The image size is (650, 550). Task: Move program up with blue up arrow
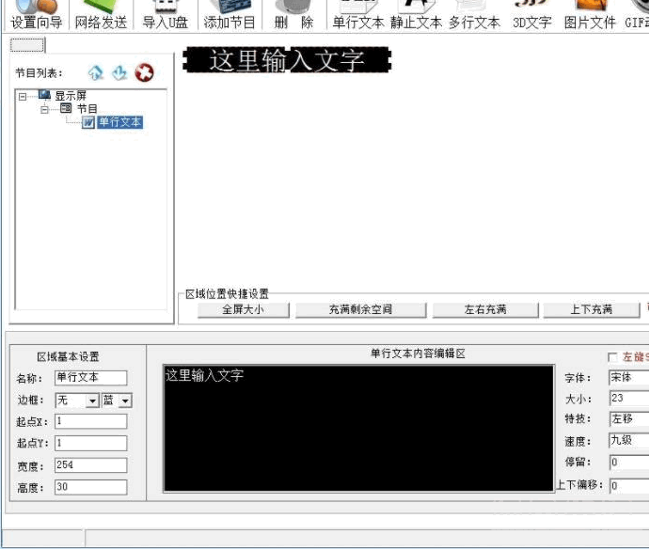(96, 72)
